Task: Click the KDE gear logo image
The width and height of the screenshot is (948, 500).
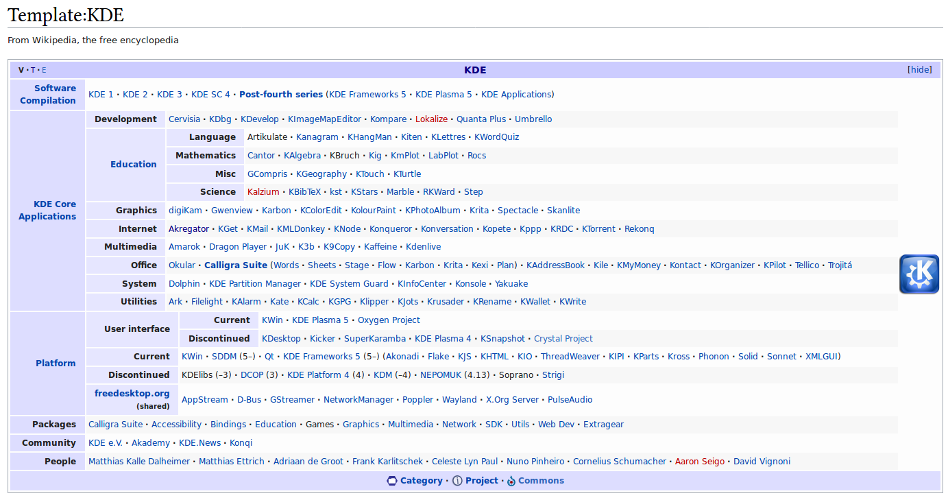Action: pos(919,274)
